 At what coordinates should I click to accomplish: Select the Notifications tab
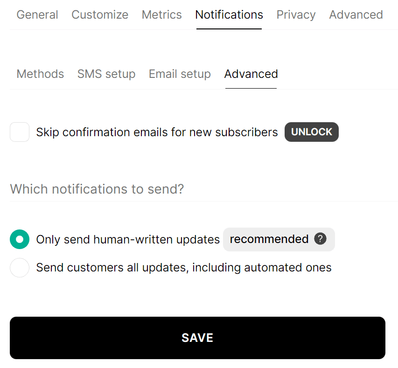point(229,14)
